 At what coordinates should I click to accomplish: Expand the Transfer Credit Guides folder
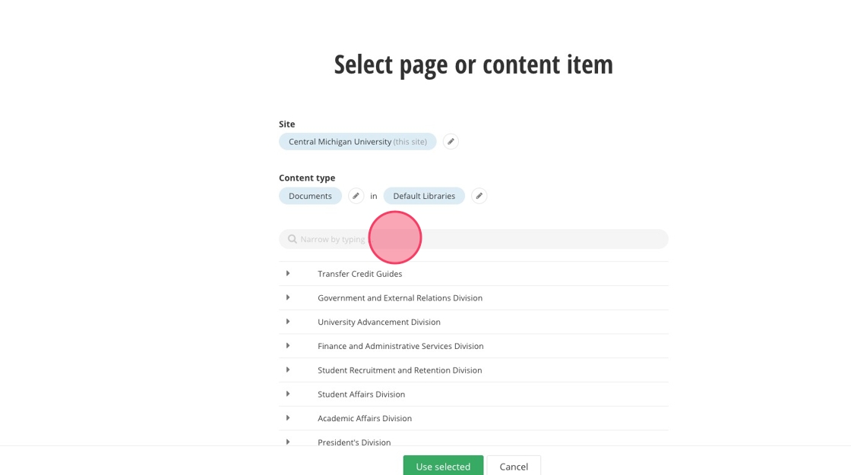tap(288, 274)
